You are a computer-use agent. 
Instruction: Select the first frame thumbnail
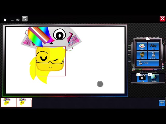(9, 103)
